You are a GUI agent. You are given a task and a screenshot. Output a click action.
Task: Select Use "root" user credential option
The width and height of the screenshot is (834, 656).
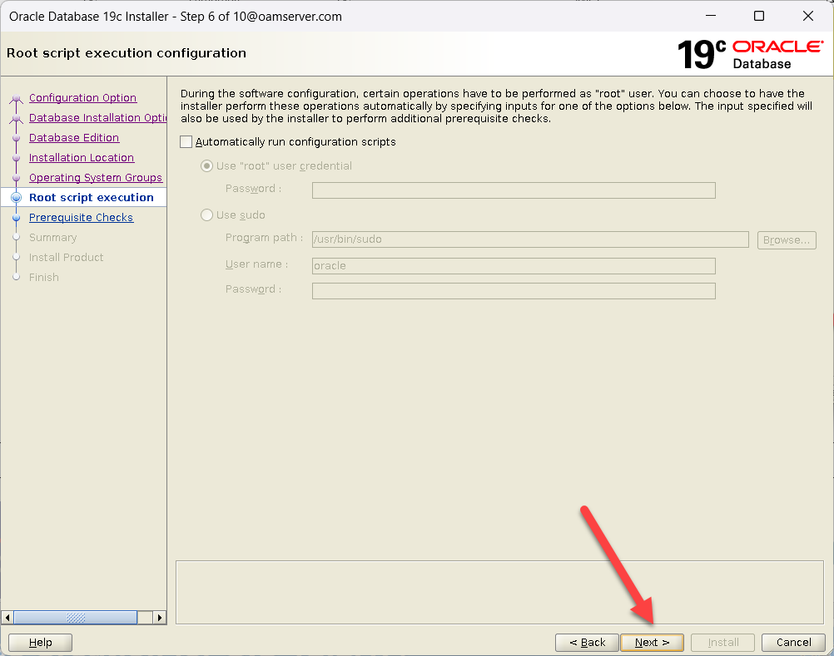tap(207, 166)
